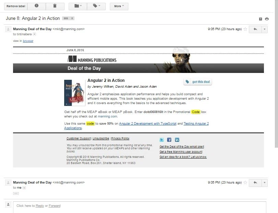Viewport: 278px width, 213px height.
Task: Star the second Manning message
Action: coord(245,183)
